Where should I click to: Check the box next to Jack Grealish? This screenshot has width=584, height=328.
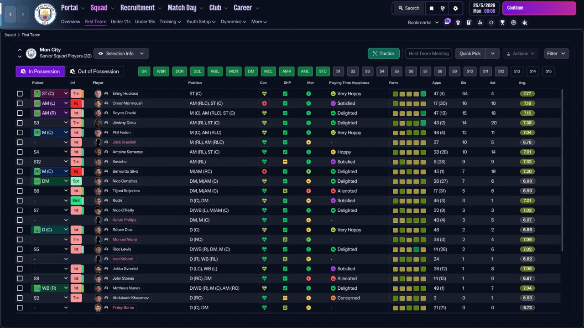pos(20,142)
